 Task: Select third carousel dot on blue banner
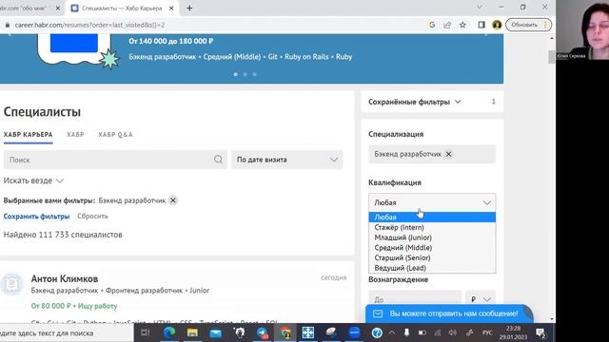tap(254, 74)
